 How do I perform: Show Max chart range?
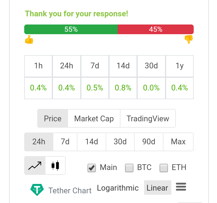(178, 142)
